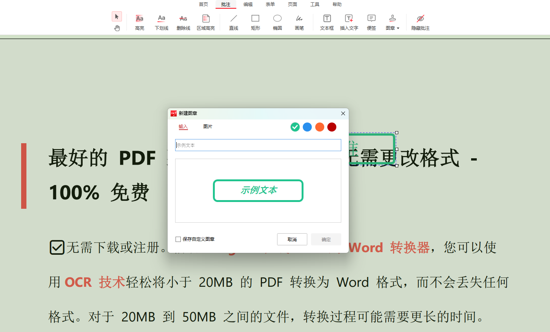The width and height of the screenshot is (550, 332).
Task: Select the green stamp annotation on page
Action: pos(372,149)
